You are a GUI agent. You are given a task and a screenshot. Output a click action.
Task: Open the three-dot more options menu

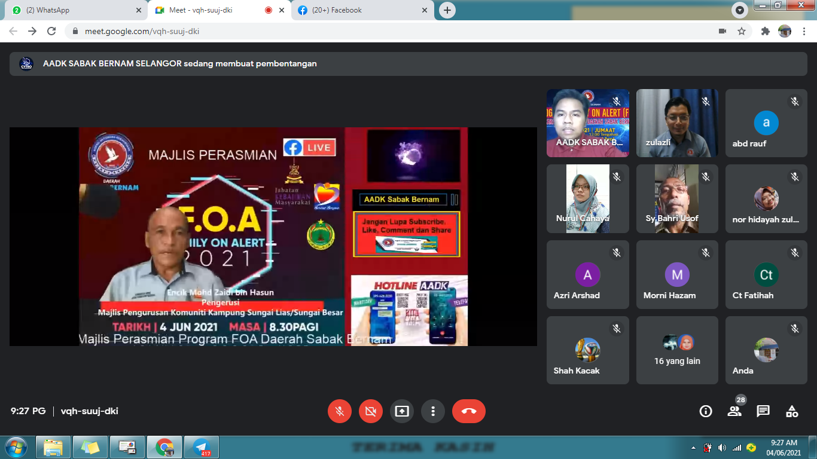pos(433,411)
